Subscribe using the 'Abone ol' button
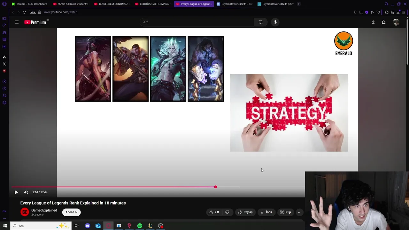 [72, 212]
